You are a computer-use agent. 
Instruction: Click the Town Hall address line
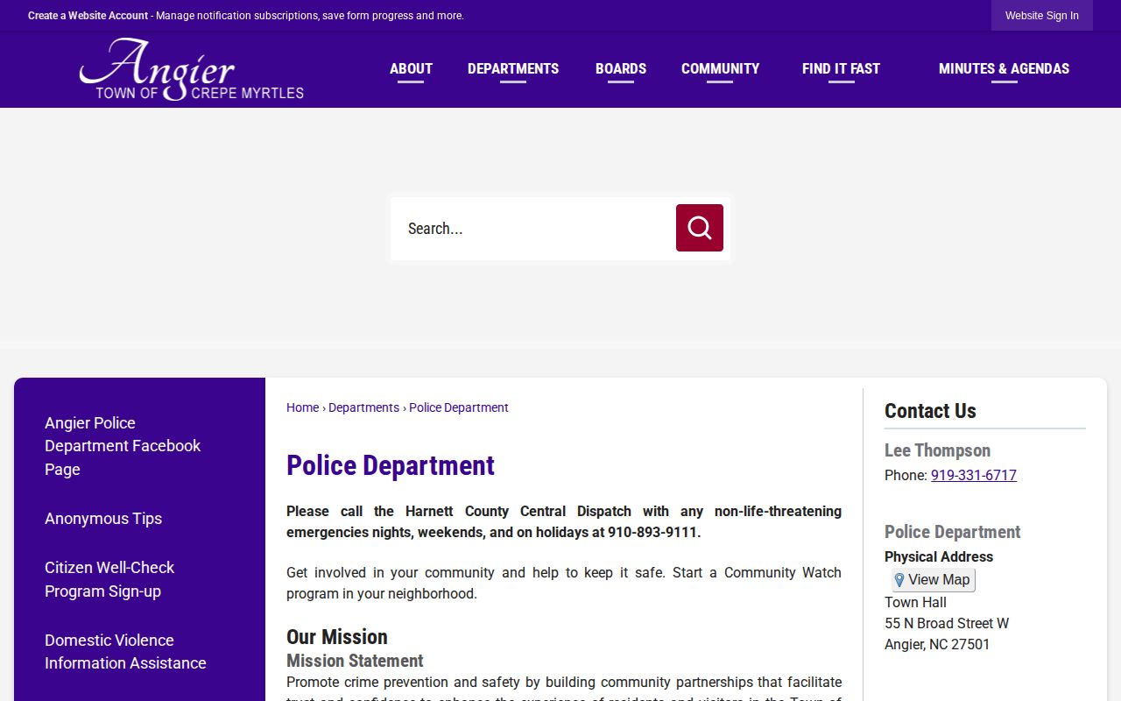click(x=915, y=602)
